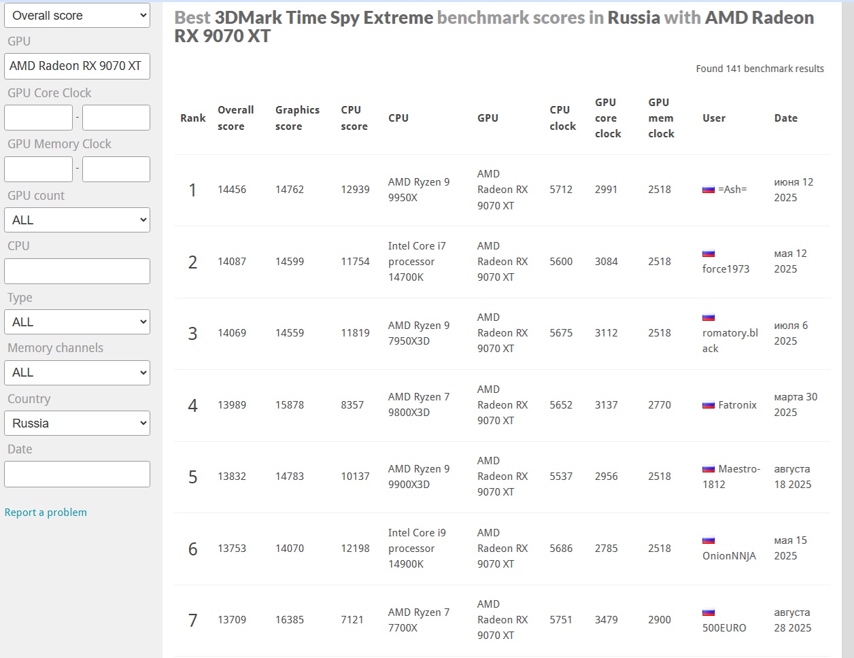
Task: Click flag icon above romatory.black username
Action: point(708,317)
